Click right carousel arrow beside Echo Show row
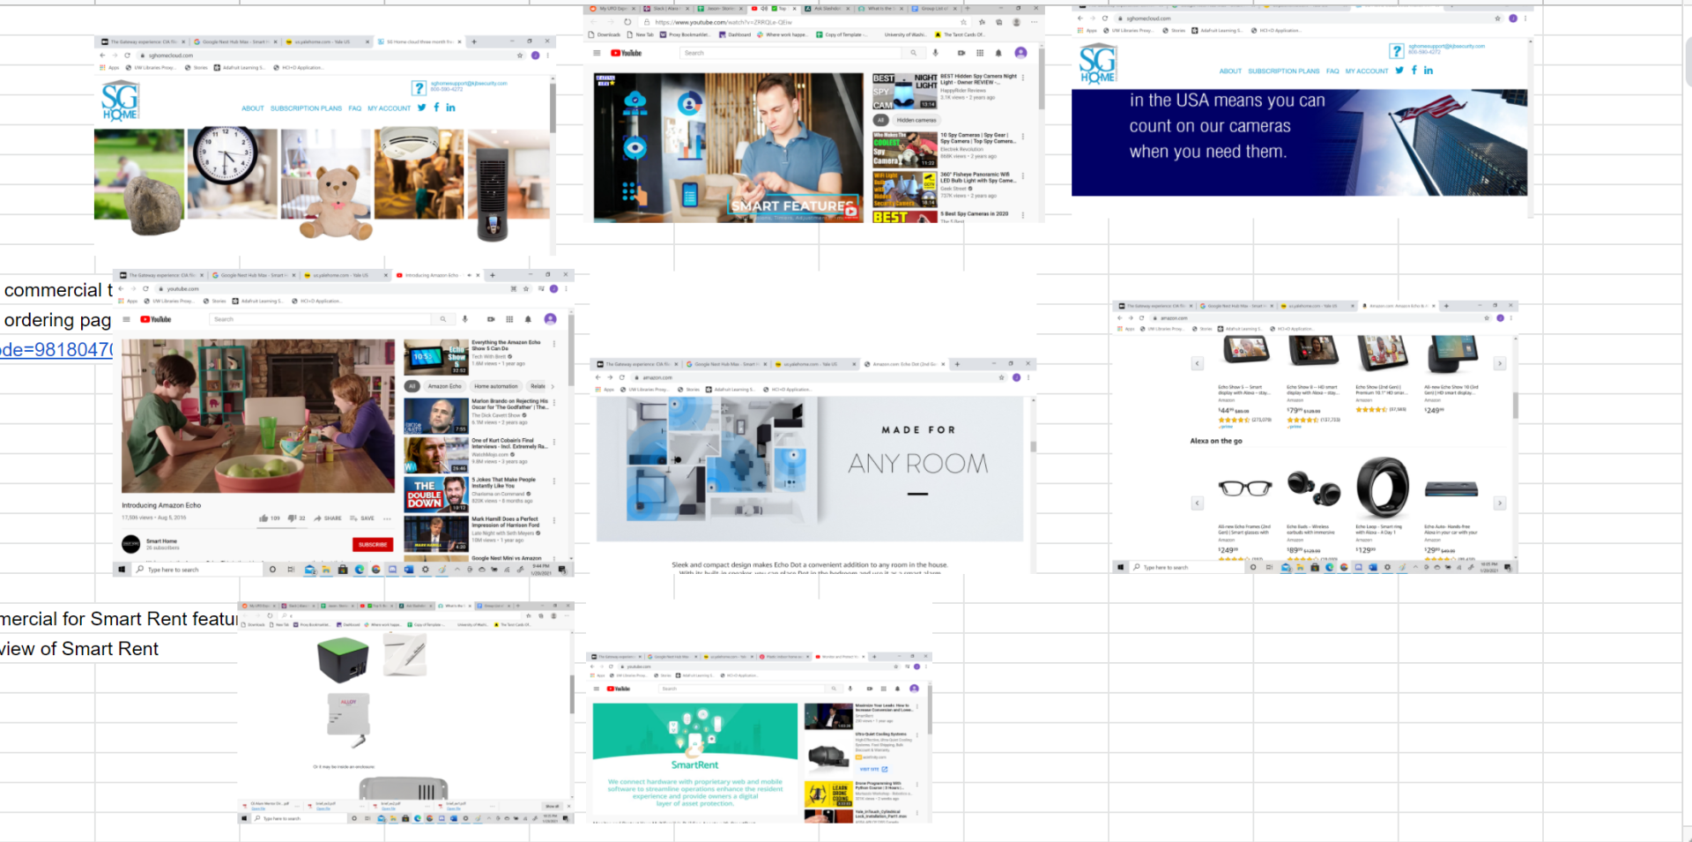 (1499, 363)
